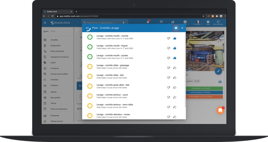268x142 pixels.
Task: Click the checklist dialog scrollbar
Action: (x=185, y=70)
